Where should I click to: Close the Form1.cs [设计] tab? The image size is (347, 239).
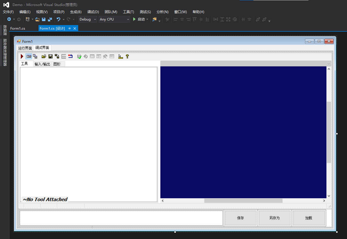coord(75,28)
